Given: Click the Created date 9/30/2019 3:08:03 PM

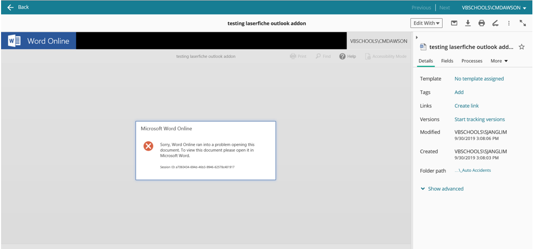Looking at the screenshot, I should (x=477, y=158).
